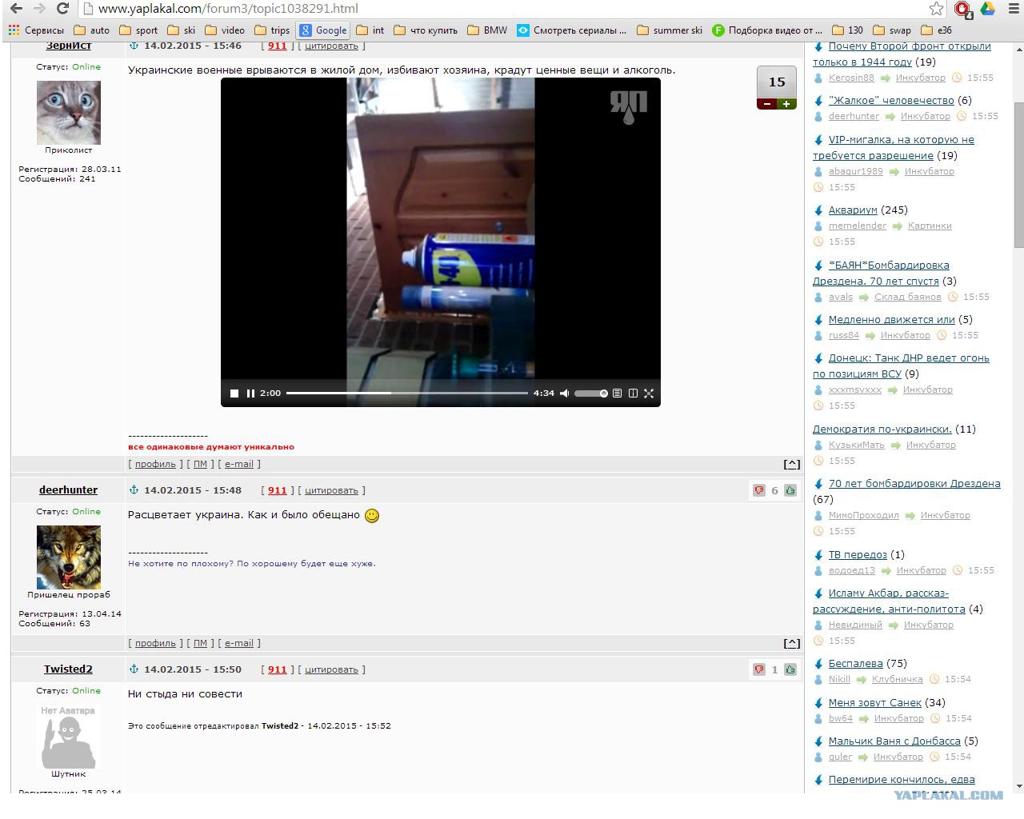
Task: Open the Смотреть сериалы bookmark
Action: click(571, 30)
